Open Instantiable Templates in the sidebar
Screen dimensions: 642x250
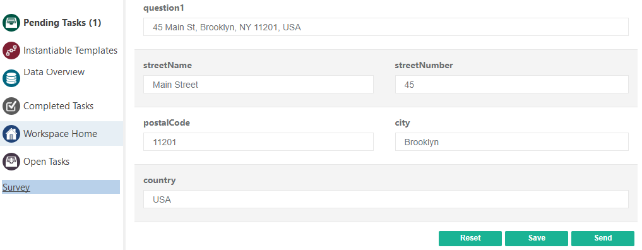tap(71, 51)
